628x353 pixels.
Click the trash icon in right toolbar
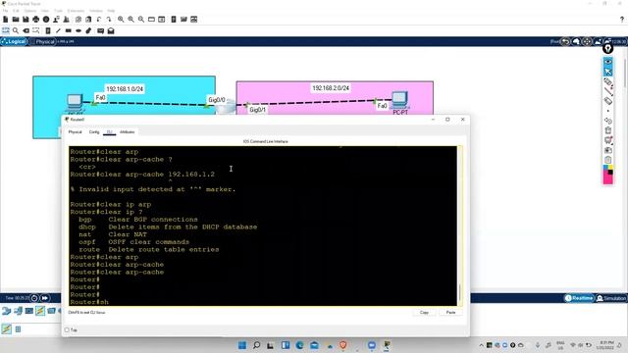608,130
